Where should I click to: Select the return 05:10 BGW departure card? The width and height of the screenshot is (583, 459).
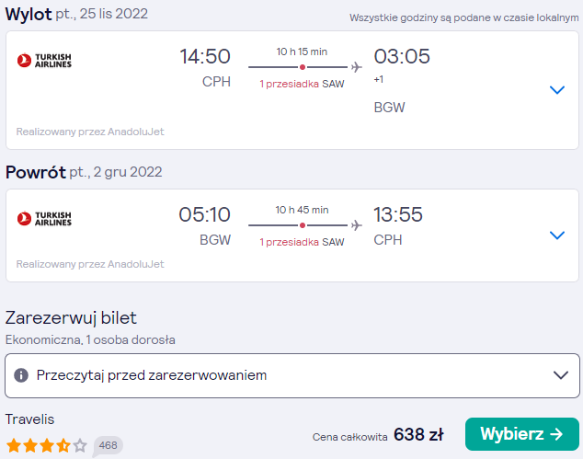point(292,235)
